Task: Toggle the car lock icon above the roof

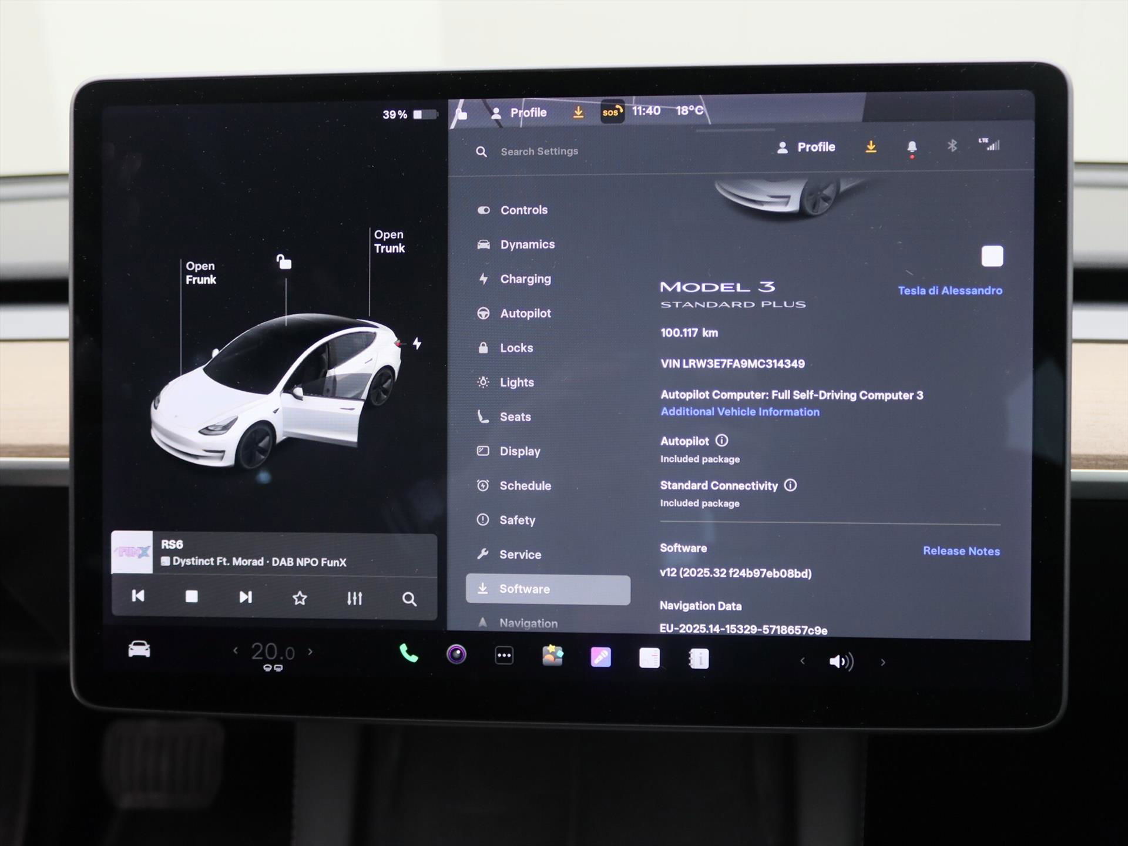Action: (284, 261)
